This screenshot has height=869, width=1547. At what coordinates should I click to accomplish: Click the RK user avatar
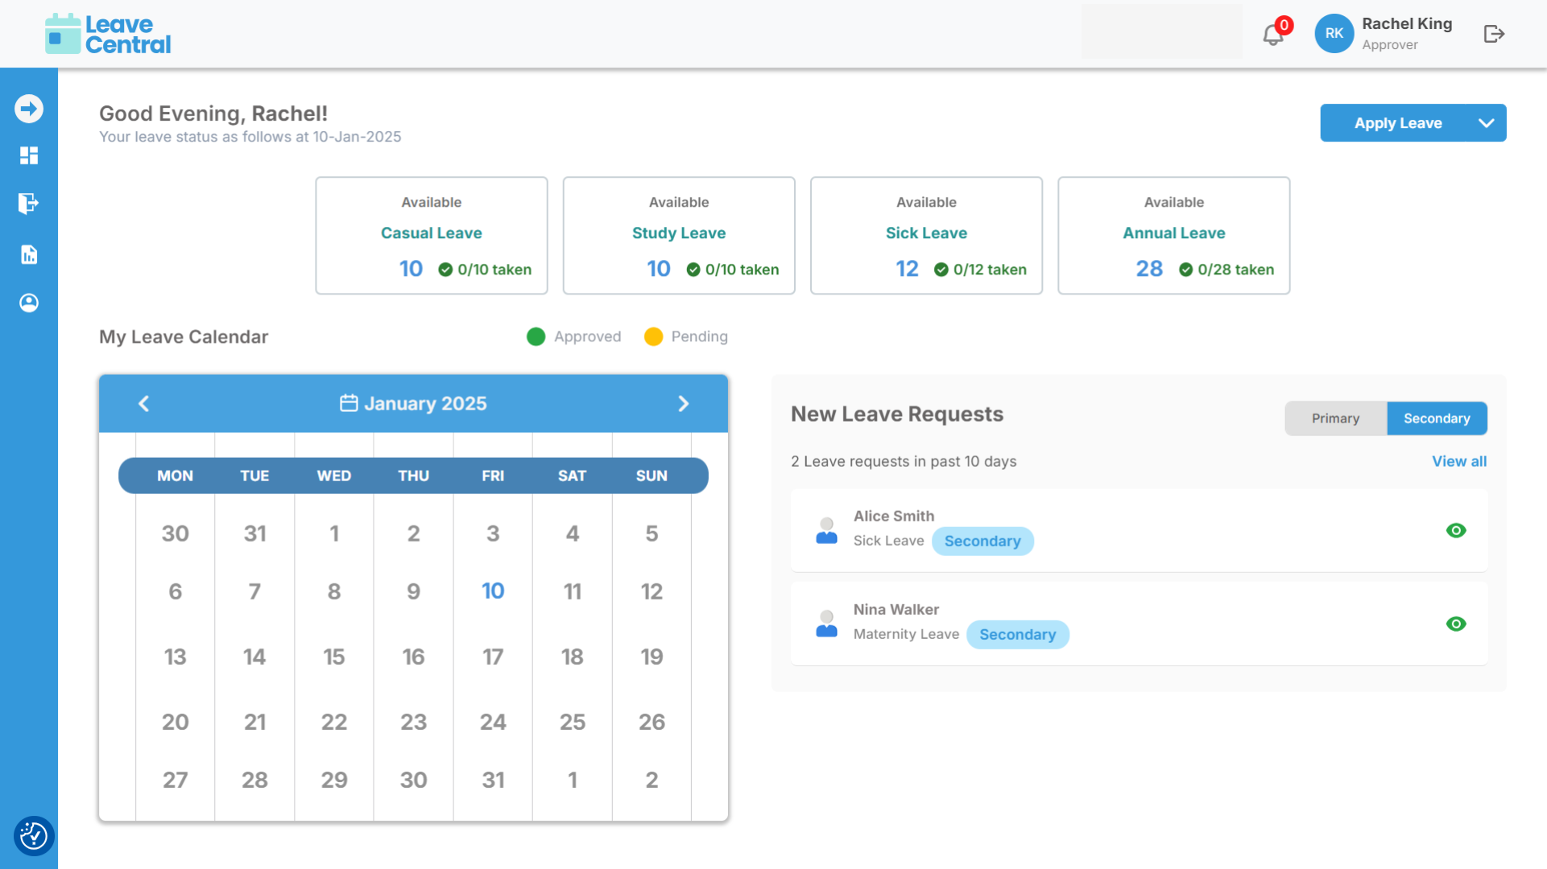point(1334,34)
